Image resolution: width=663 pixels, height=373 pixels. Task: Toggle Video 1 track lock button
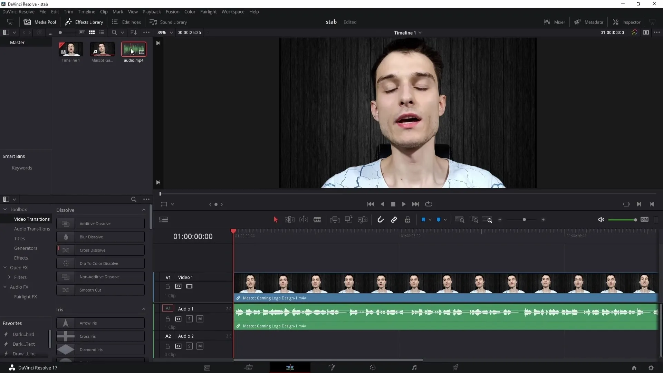tap(167, 286)
